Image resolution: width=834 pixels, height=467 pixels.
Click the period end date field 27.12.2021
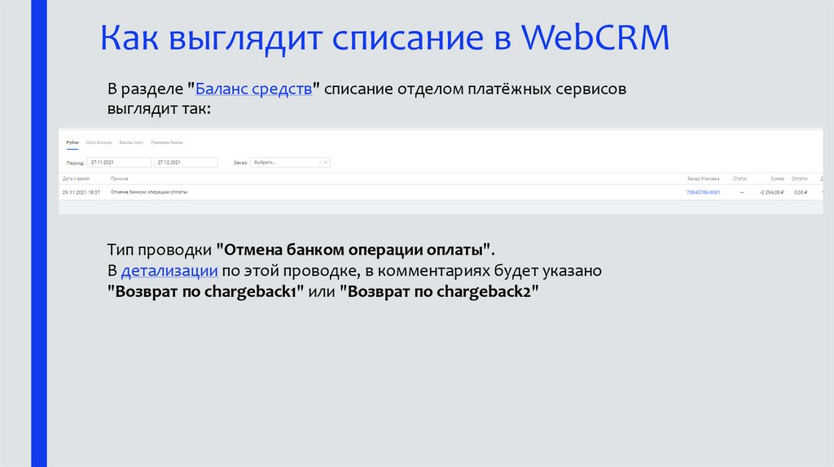187,163
